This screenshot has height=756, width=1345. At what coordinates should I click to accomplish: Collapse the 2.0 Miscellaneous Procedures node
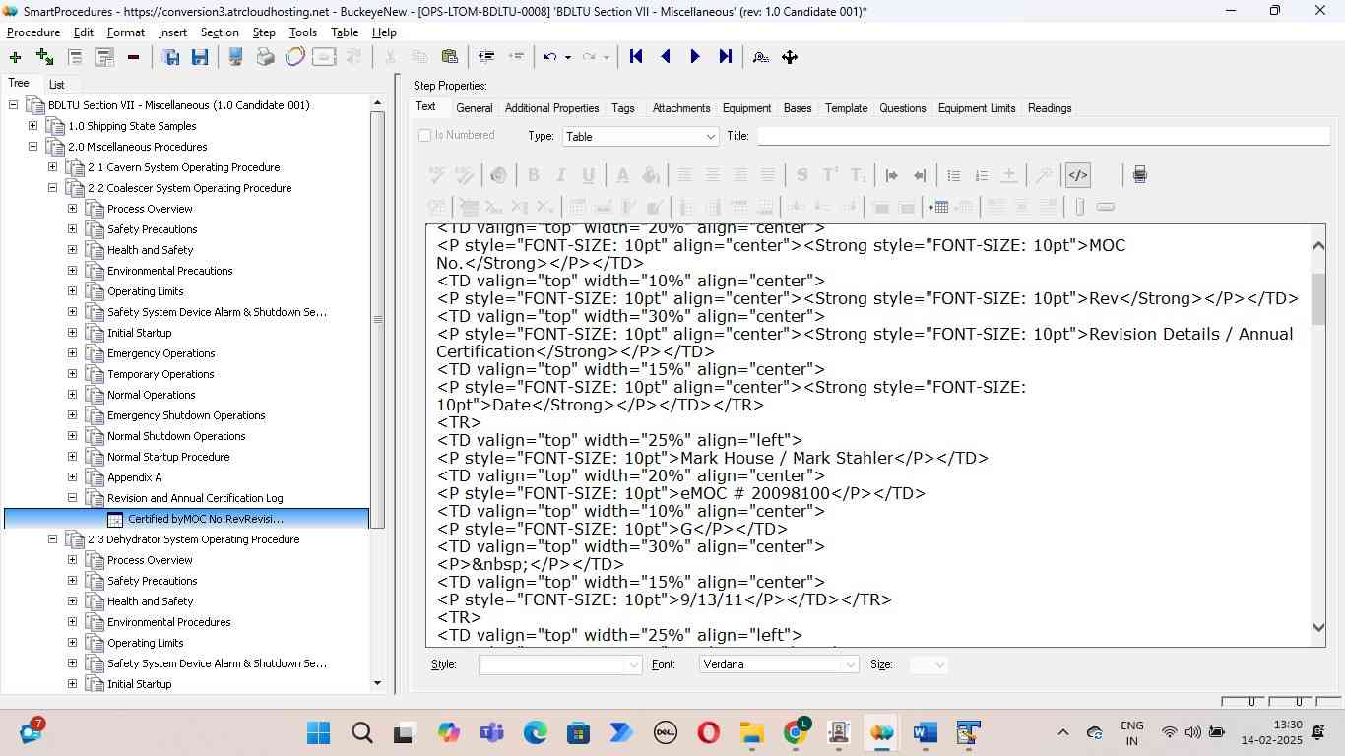[x=32, y=147]
